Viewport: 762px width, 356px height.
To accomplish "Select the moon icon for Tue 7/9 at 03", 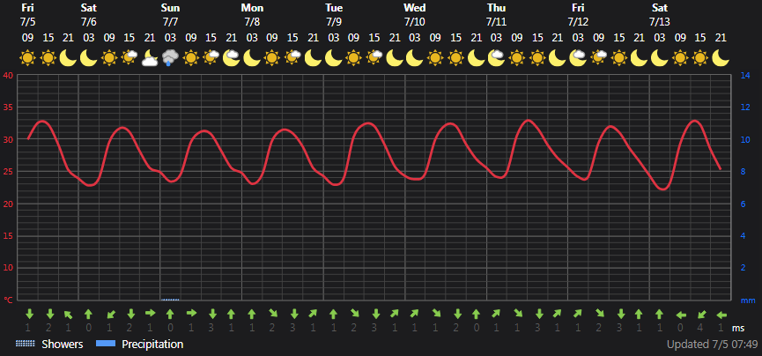I will tap(334, 58).
